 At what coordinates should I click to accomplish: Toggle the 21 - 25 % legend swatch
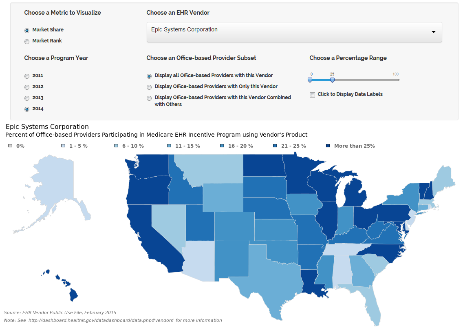(x=275, y=146)
